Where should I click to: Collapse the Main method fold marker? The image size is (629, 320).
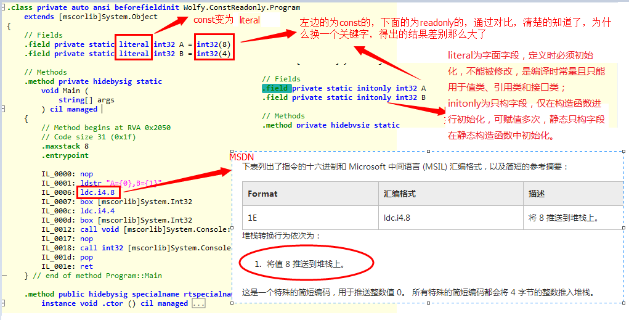(3, 109)
